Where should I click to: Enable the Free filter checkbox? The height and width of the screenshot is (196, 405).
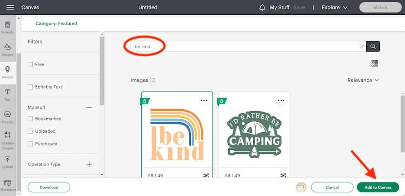coord(30,64)
